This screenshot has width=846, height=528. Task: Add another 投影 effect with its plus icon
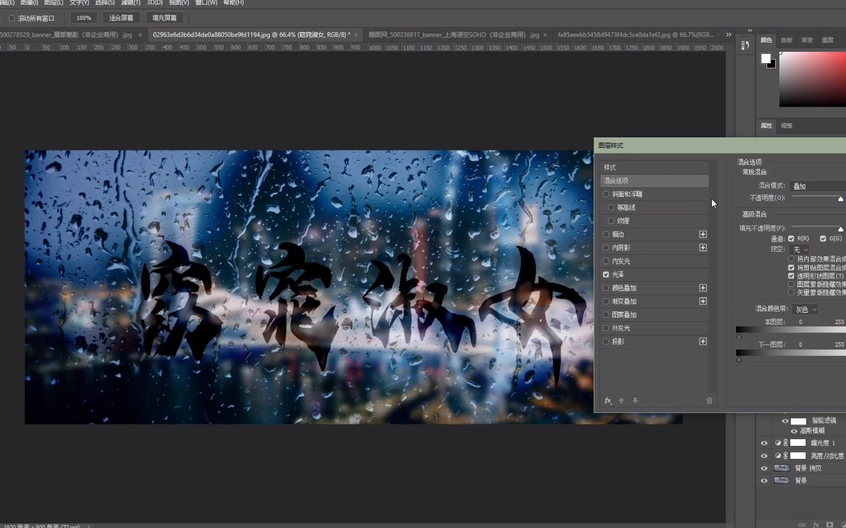(x=703, y=341)
